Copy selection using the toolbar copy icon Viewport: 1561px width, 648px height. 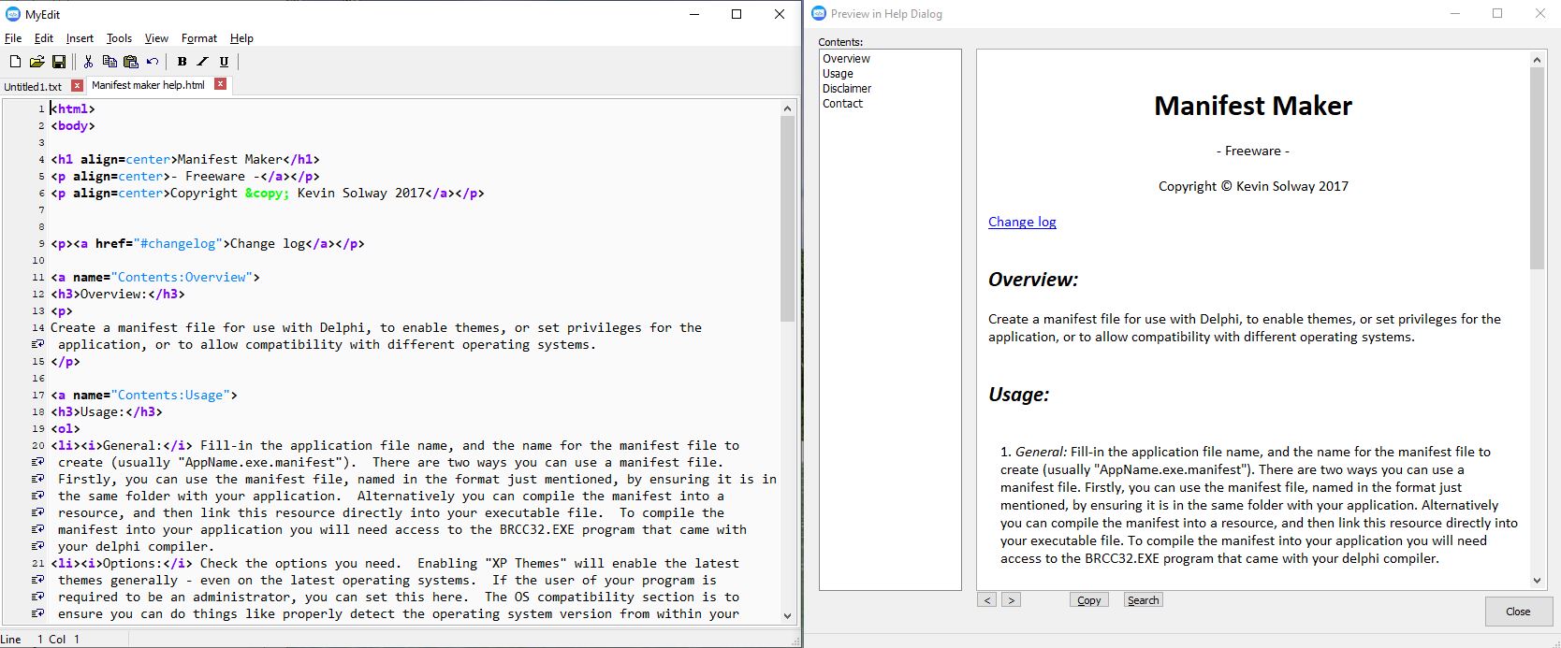pos(109,62)
